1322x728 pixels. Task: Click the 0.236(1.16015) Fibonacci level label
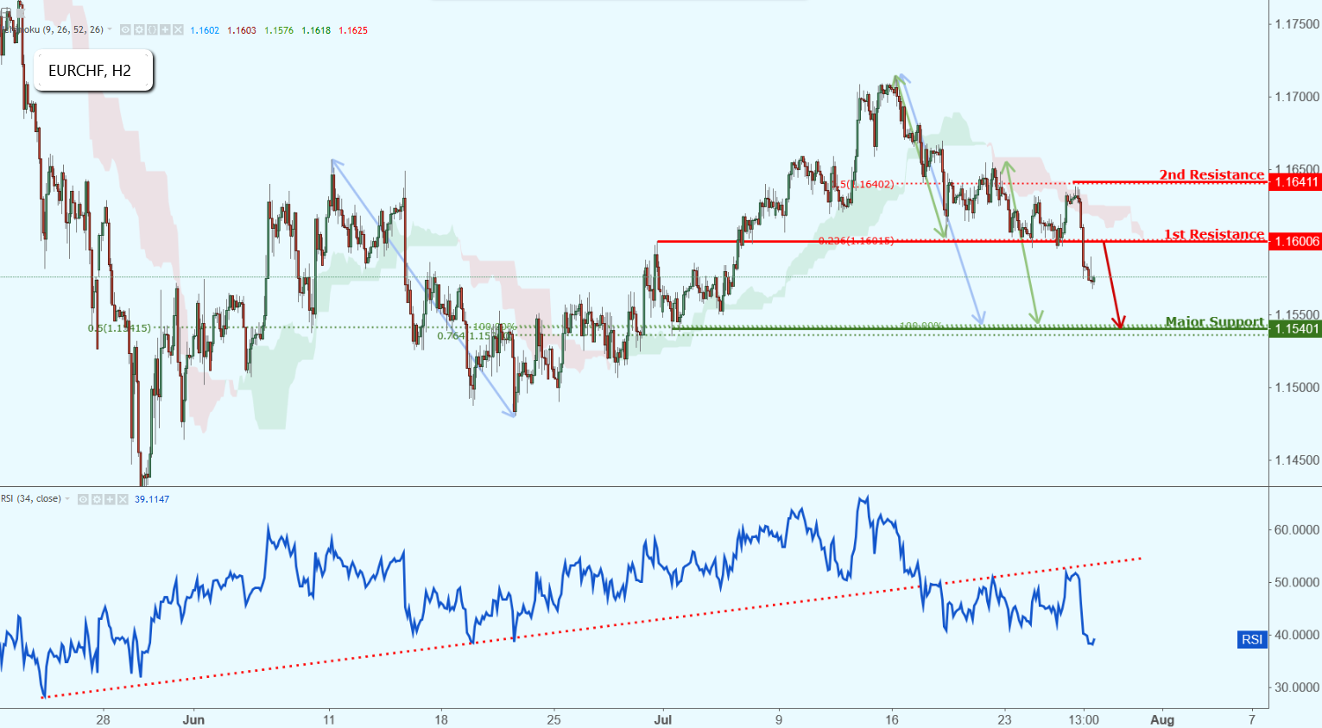pyautogui.click(x=856, y=240)
